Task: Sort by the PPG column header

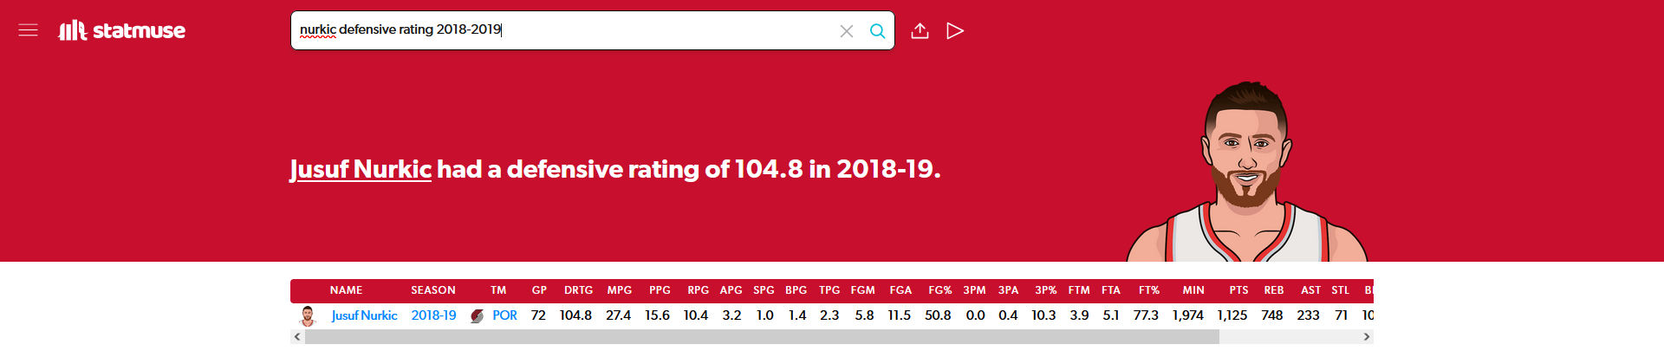Action: (660, 290)
